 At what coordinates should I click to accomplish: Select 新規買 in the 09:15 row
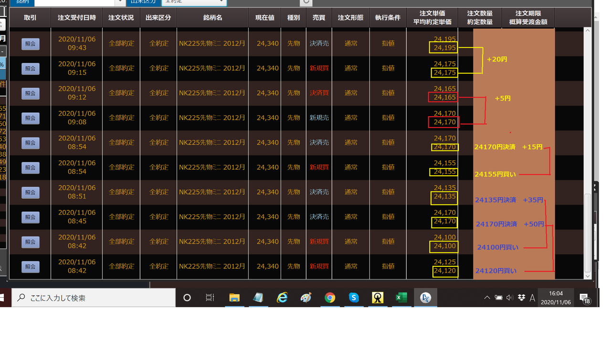[319, 68]
